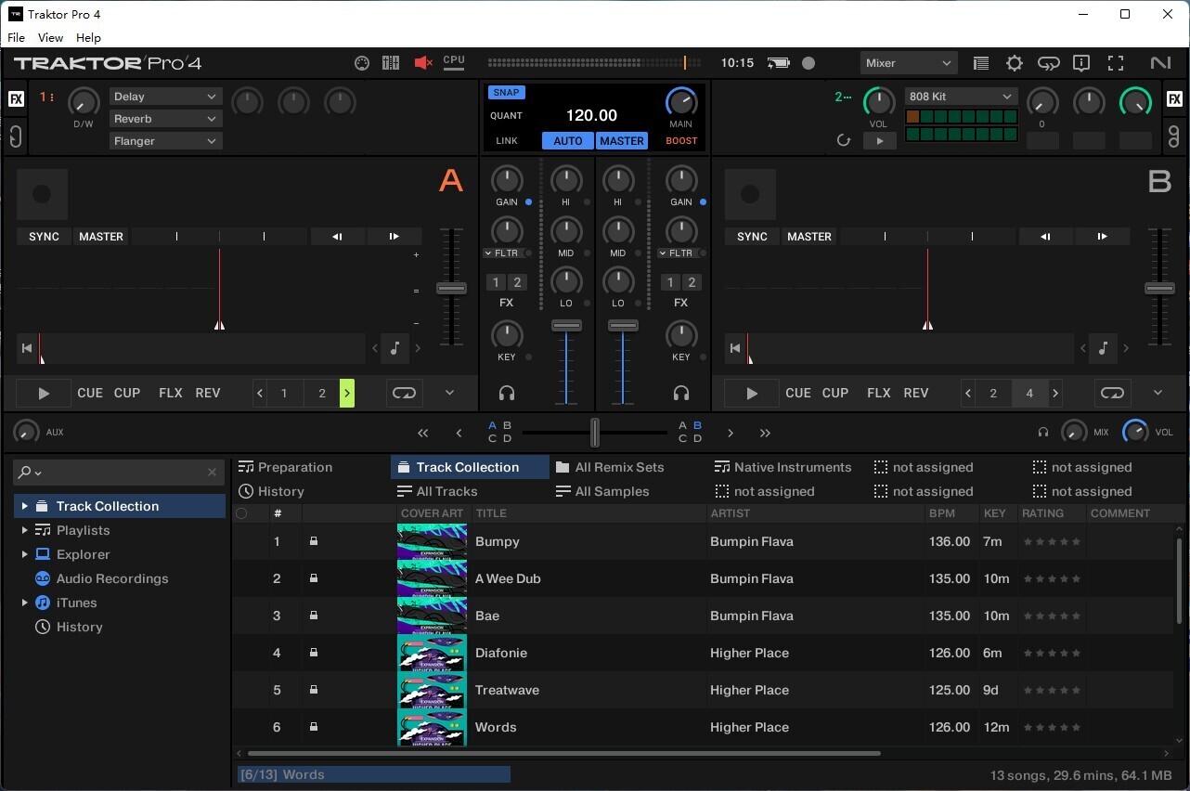Image resolution: width=1190 pixels, height=791 pixels.
Task: Click the Native Instruments logo icon
Action: coord(1160,63)
